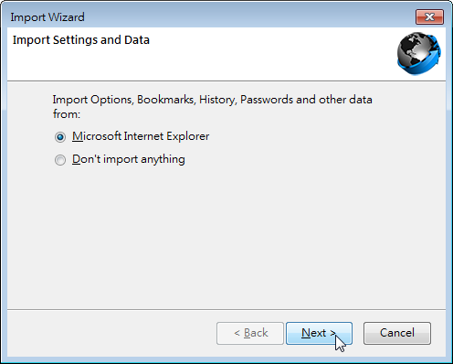This screenshot has height=364, width=453.
Task: Click the 'Import Wizard' title bar text
Action: coord(47,17)
